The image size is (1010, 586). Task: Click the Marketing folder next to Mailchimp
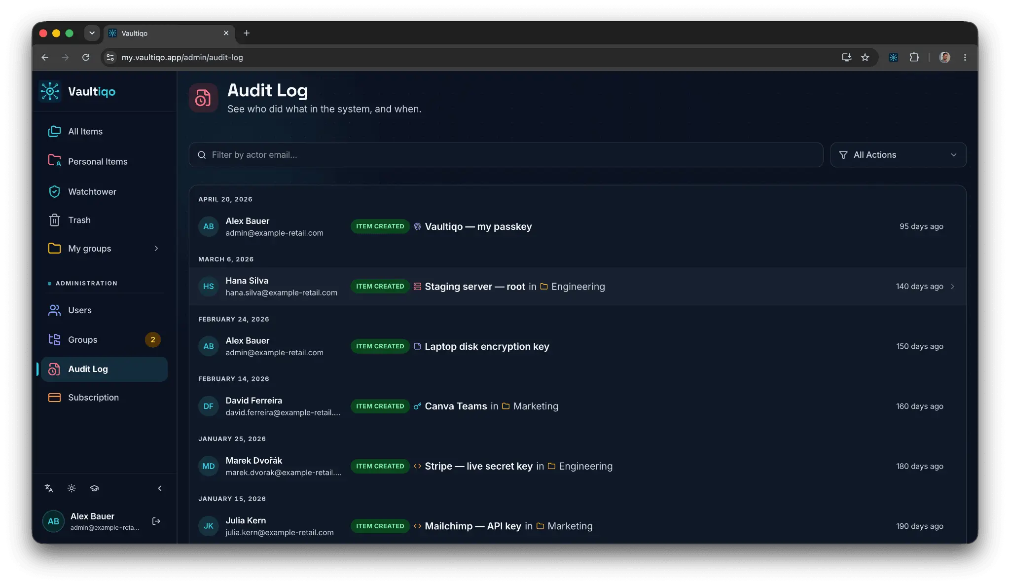click(564, 526)
